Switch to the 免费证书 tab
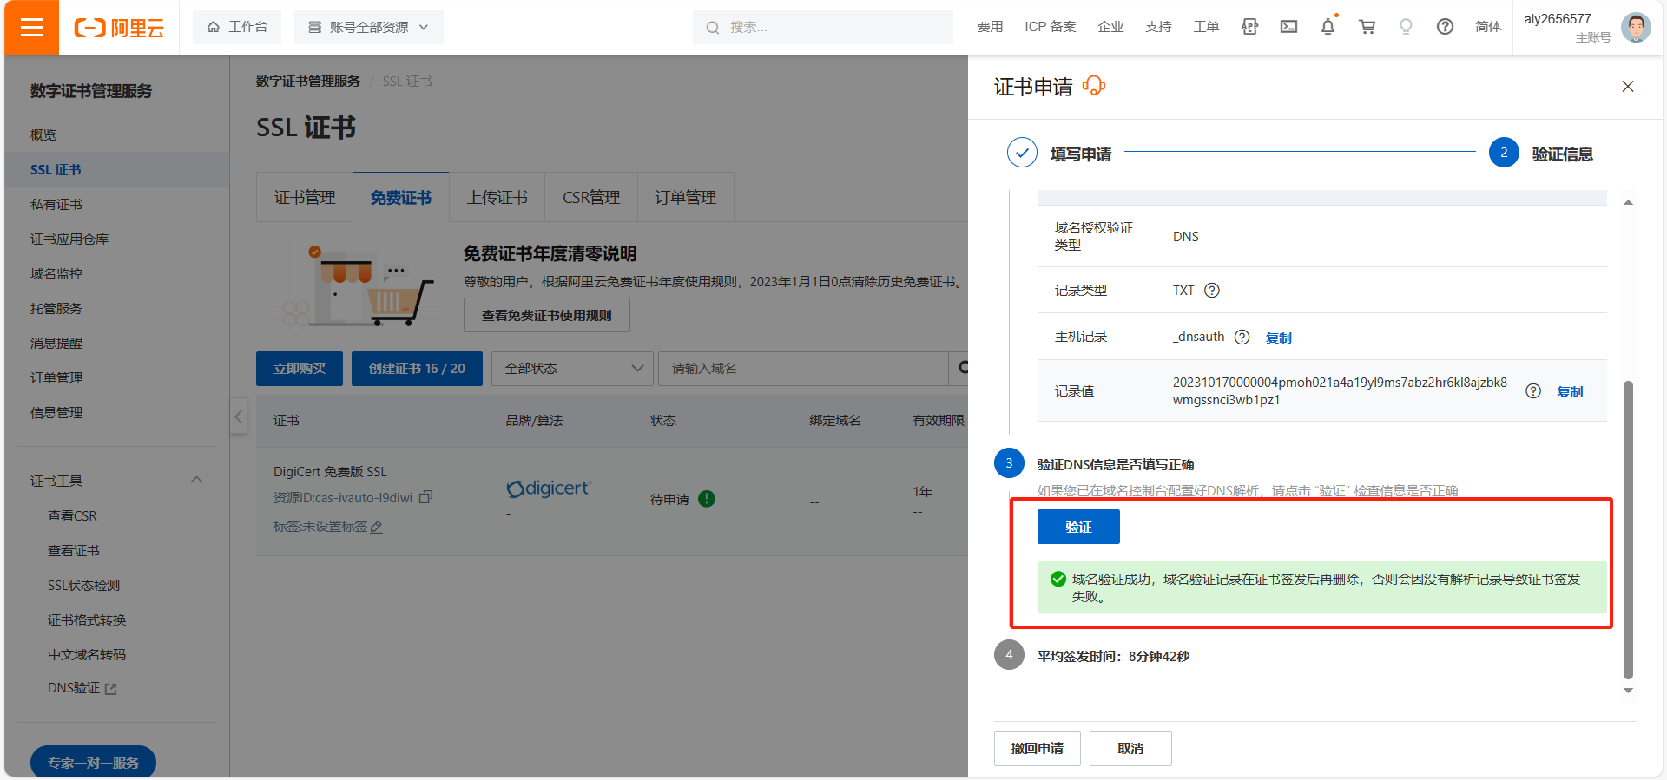The width and height of the screenshot is (1667, 780). 401,197
